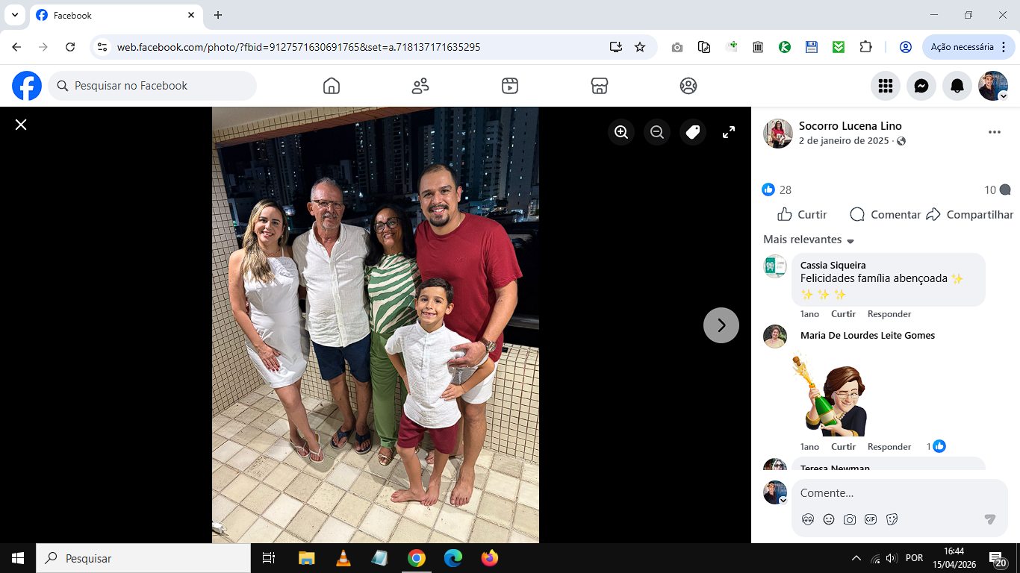Go to the Marketplace icon

coord(599,86)
